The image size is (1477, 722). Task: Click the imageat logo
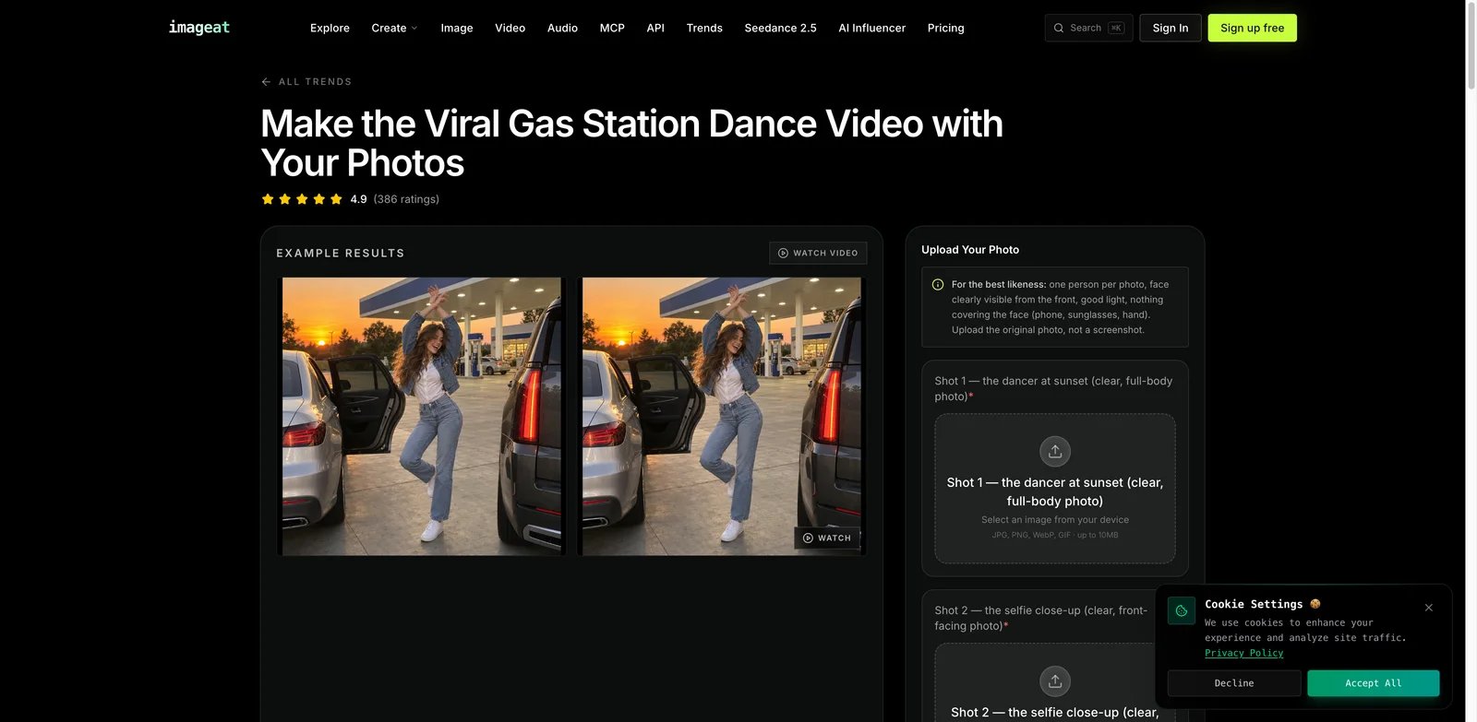(199, 28)
